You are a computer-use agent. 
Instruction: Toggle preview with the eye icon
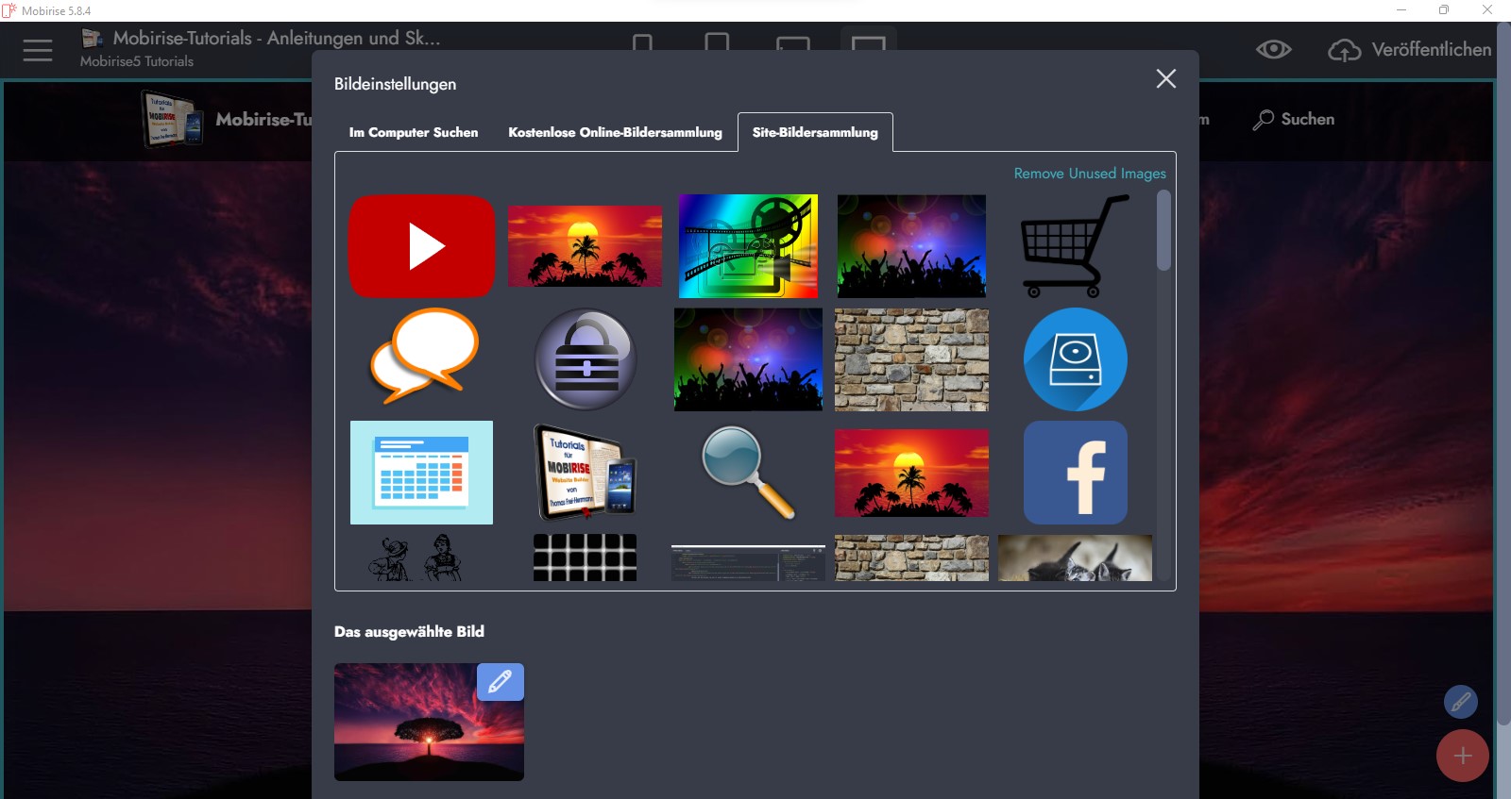coord(1273,49)
